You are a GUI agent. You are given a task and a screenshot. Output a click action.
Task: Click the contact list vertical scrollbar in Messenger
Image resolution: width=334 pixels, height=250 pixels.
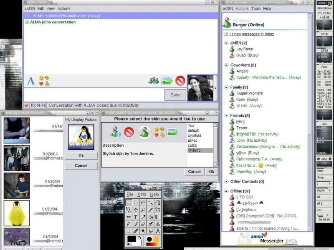[x=310, y=122]
